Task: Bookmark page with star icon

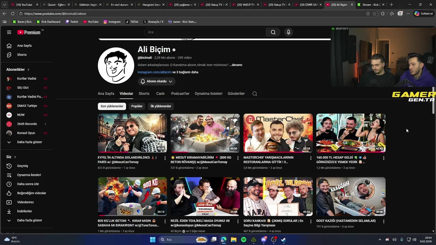Action: 375,14
